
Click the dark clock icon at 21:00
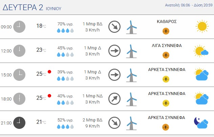click(x=19, y=123)
